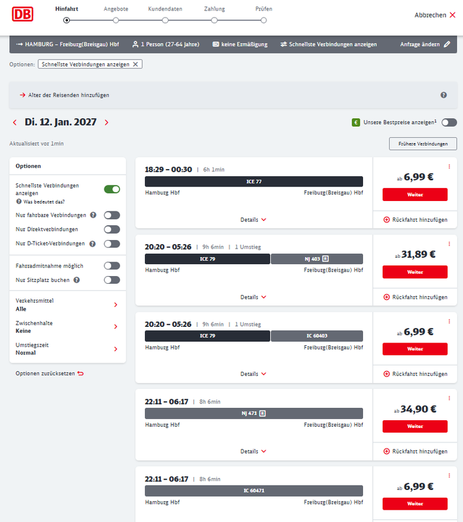Viewport: 463px width, 522px height.
Task: Click Frühere Verbindungen button
Action: pyautogui.click(x=423, y=144)
